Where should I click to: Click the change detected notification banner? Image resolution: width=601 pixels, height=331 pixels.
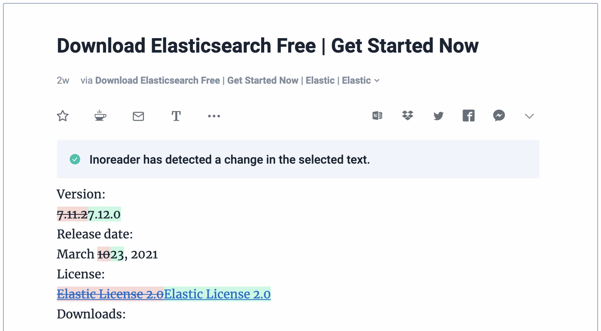point(298,159)
